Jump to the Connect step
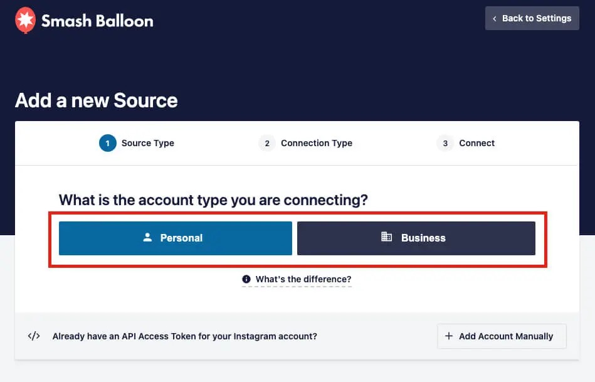 [x=477, y=143]
